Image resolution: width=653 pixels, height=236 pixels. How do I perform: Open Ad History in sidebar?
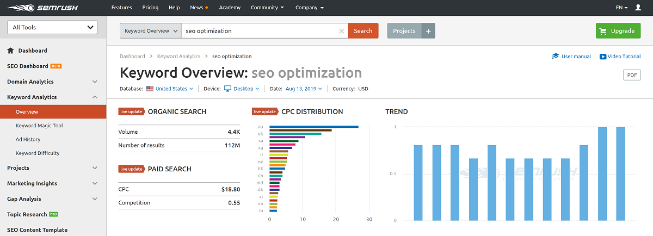click(x=28, y=139)
